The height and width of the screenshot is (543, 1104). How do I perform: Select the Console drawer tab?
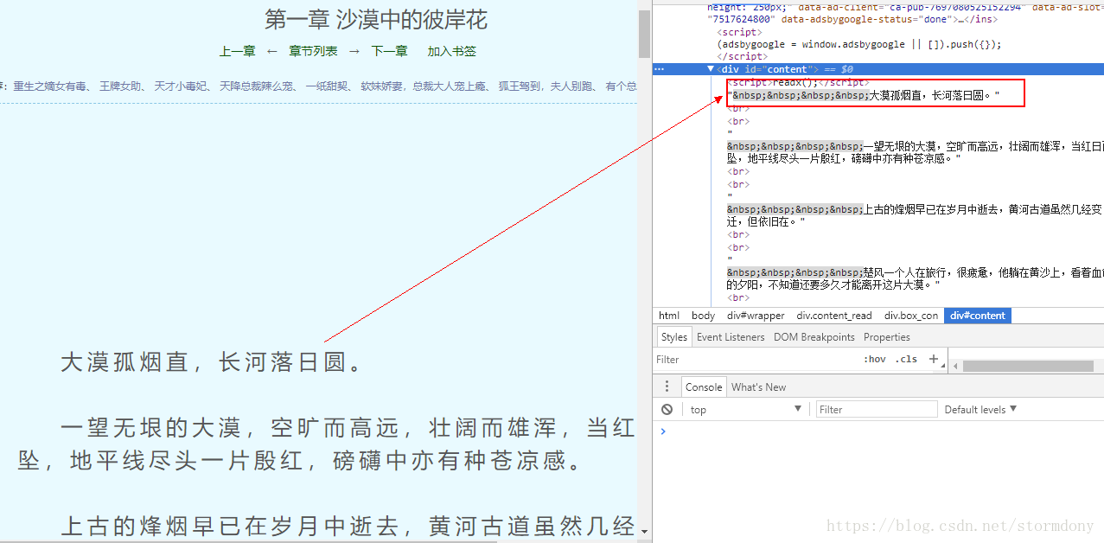pyautogui.click(x=703, y=386)
